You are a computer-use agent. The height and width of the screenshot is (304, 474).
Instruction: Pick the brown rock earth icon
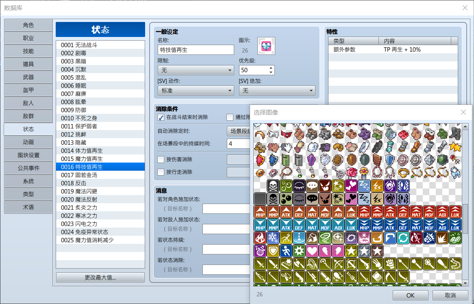point(312,238)
